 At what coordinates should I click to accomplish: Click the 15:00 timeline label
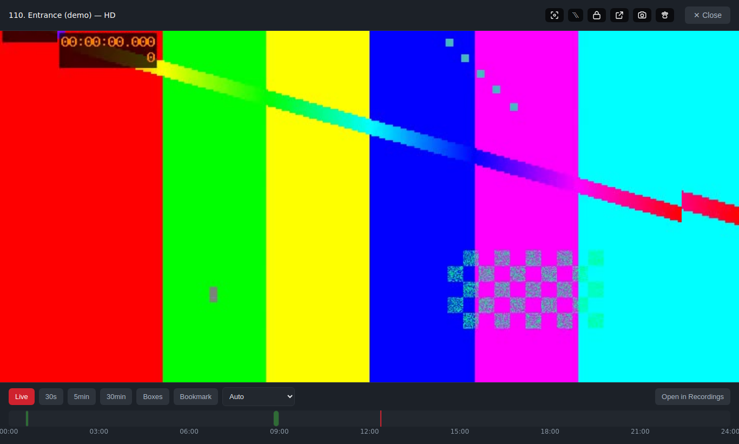tap(460, 432)
